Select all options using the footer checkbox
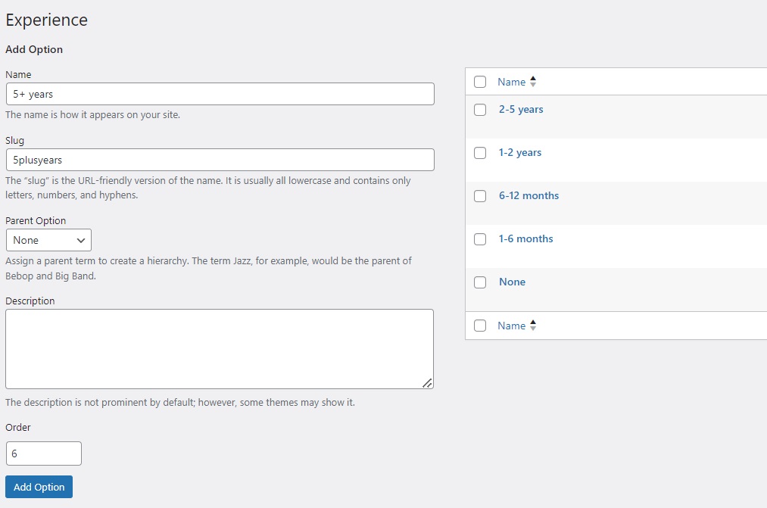 [479, 325]
